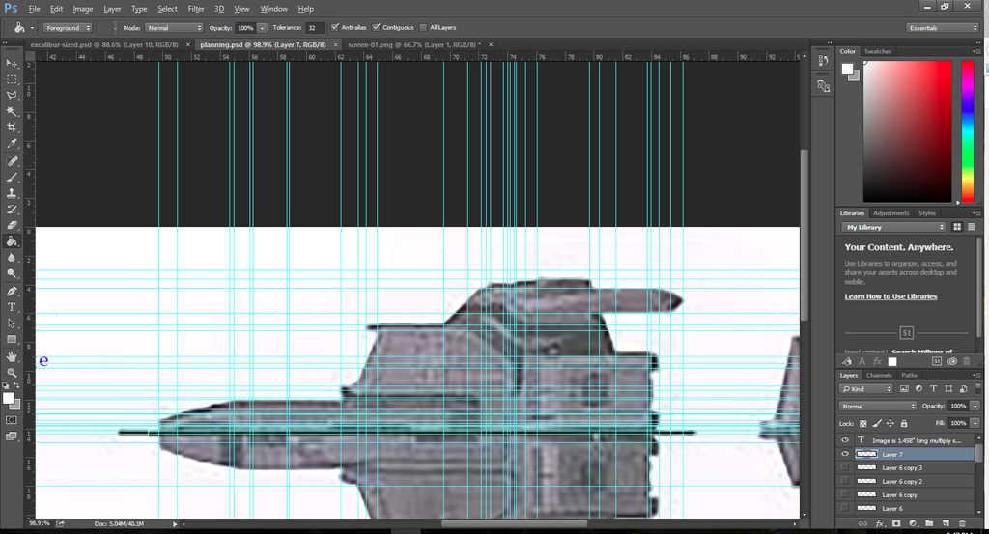Click the add layer style fx icon
989x534 pixels.
click(x=879, y=523)
